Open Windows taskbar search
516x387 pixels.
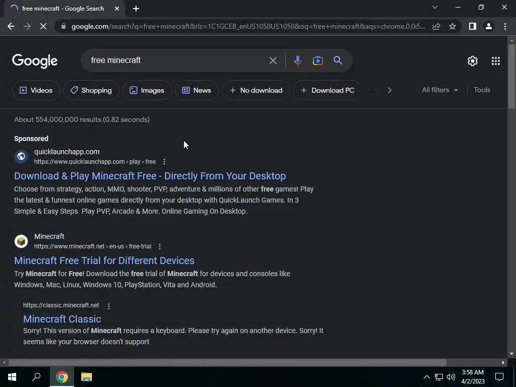36,377
